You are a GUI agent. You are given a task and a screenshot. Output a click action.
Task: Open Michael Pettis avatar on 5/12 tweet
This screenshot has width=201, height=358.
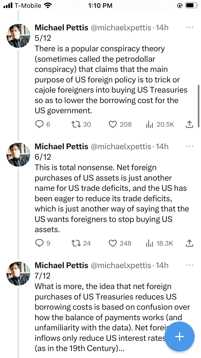pos(18,36)
